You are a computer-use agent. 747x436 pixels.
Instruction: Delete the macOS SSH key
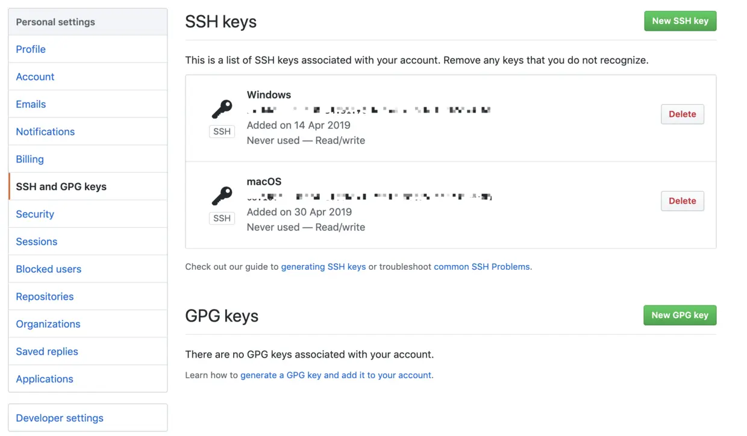(682, 201)
